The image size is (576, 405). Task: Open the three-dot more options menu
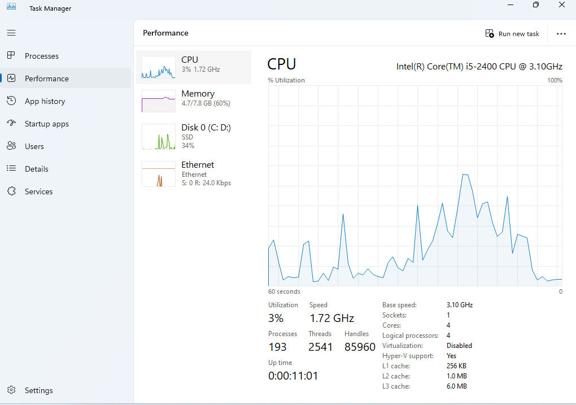click(561, 34)
